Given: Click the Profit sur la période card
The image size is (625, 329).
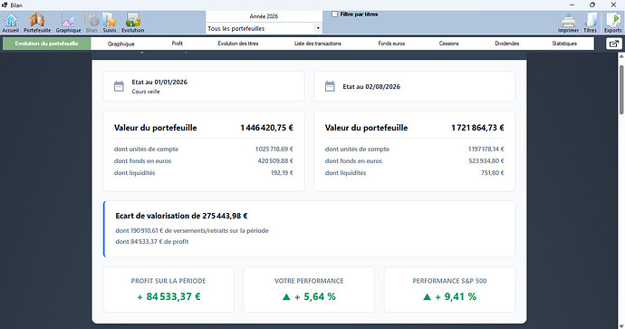Looking at the screenshot, I should (x=168, y=289).
